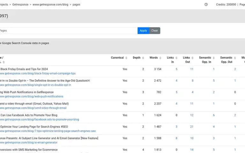Click Semantic Opp. In 5 for SMS Marketing row
Viewport: 245px width, 153px height.
point(214,150)
